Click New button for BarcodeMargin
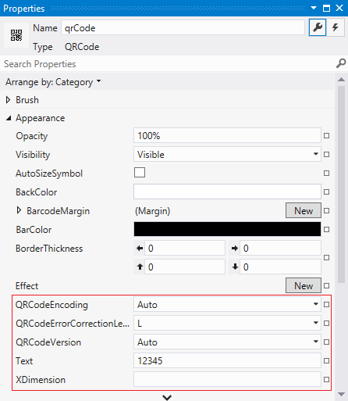Image resolution: width=348 pixels, height=401 pixels. [304, 210]
